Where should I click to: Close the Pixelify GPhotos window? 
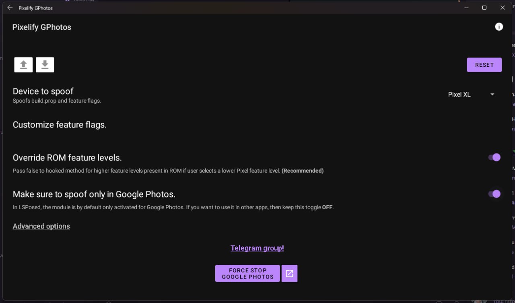[x=503, y=8]
